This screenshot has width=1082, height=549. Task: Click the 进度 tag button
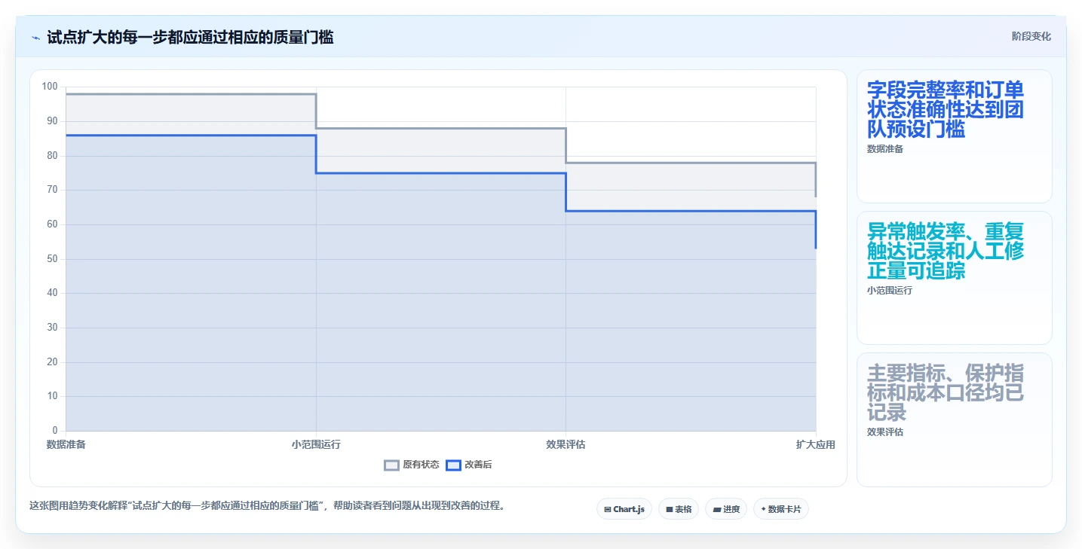(726, 509)
